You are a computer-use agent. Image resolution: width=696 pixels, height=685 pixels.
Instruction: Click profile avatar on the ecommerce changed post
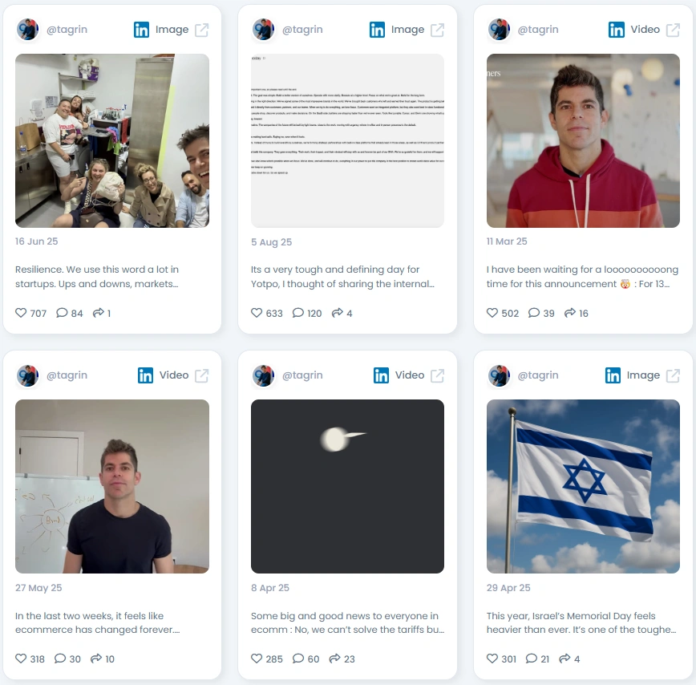27,375
